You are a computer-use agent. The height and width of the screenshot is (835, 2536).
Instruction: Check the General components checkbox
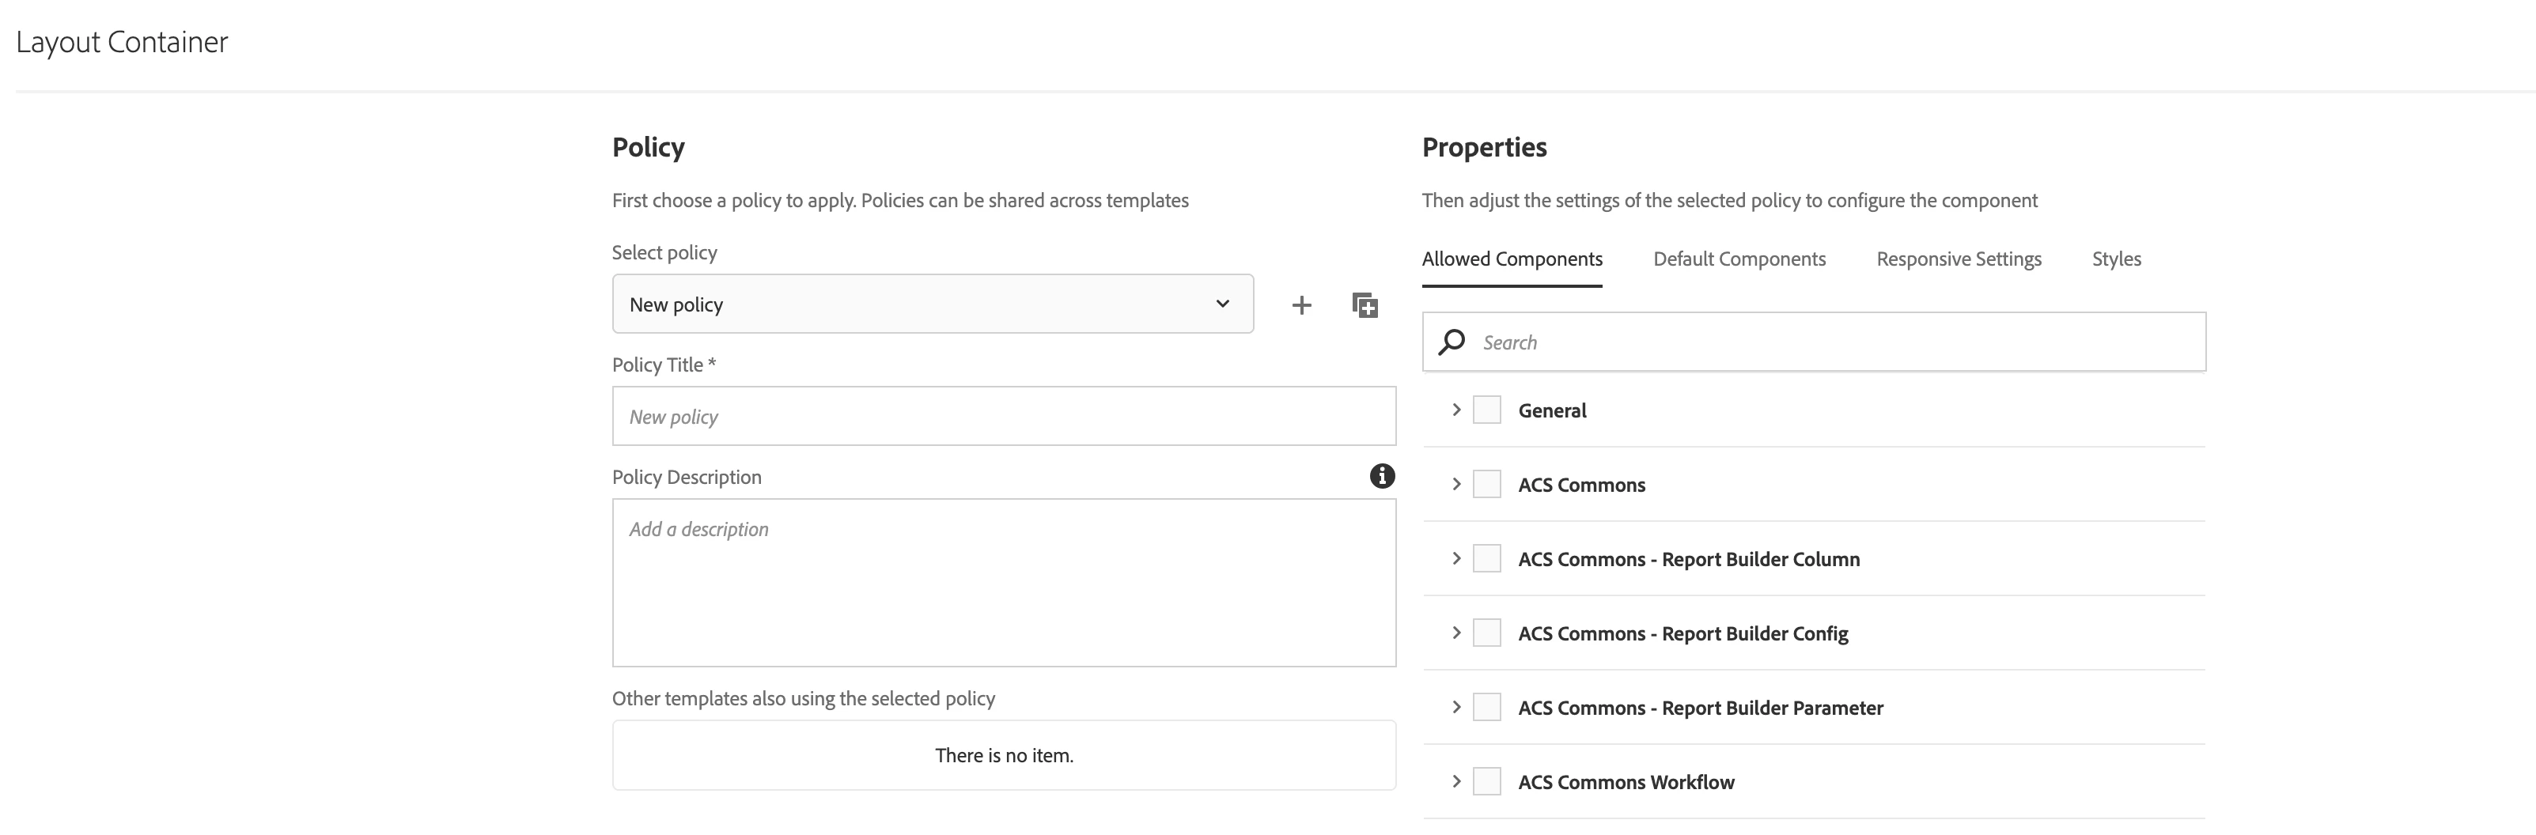(1486, 410)
